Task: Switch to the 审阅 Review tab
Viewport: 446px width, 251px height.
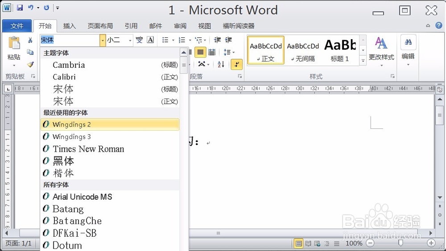Action: click(180, 26)
